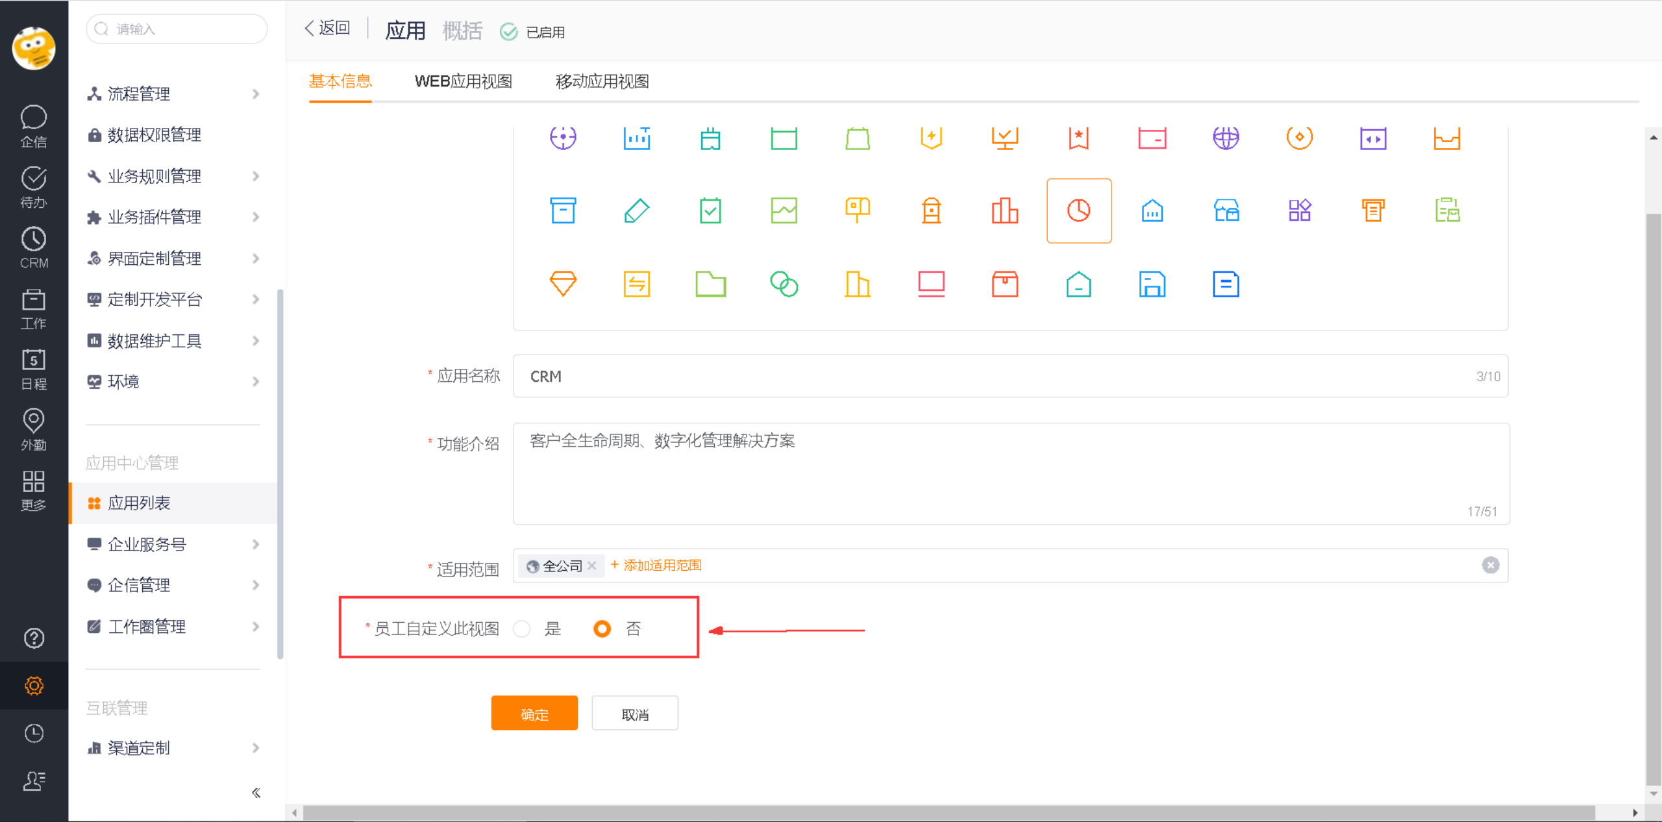1662x822 pixels.
Task: Open 数据权限管理 menu item
Action: 173,135
